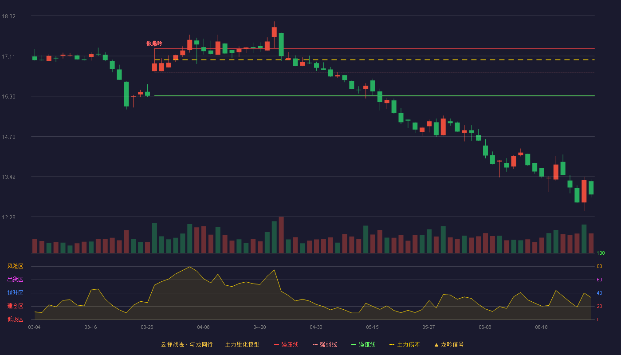This screenshot has height=355, width=621.
Task: Toggle the 主力成本 yellow dashed legend icon
Action: click(x=392, y=344)
